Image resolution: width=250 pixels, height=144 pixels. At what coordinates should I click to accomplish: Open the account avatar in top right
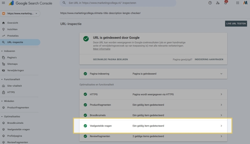click(245, 3)
